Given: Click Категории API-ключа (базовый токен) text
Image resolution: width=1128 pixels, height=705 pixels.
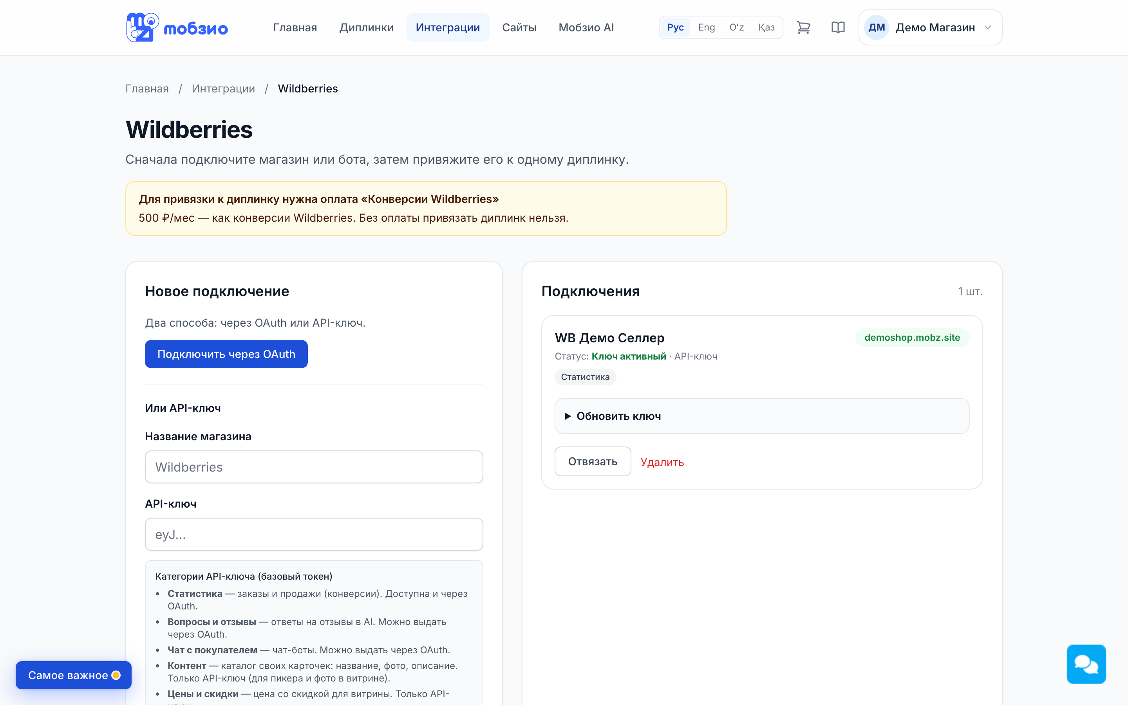Looking at the screenshot, I should [244, 576].
